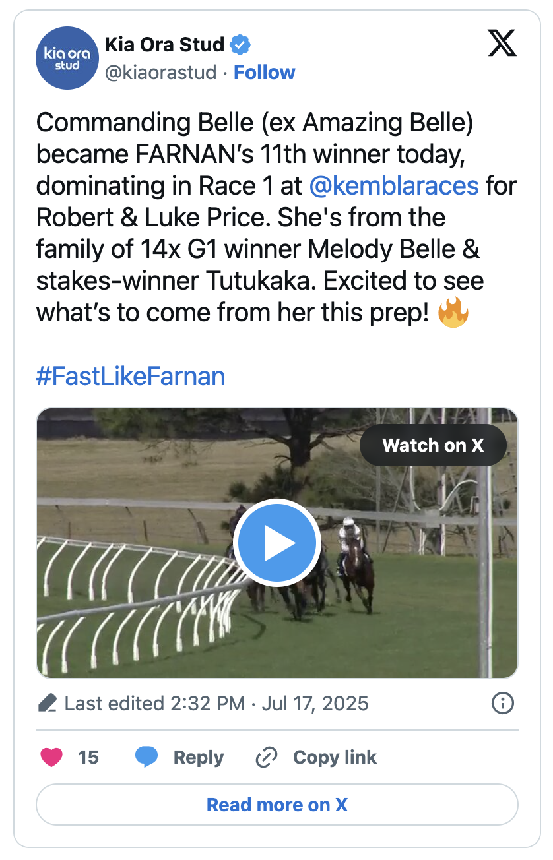Click the X logo in the corner

pyautogui.click(x=502, y=44)
